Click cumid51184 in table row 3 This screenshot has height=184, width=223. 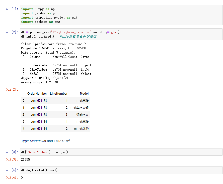point(39,122)
